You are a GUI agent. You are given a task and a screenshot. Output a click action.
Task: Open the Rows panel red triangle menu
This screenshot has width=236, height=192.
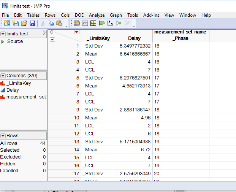click(x=3, y=136)
